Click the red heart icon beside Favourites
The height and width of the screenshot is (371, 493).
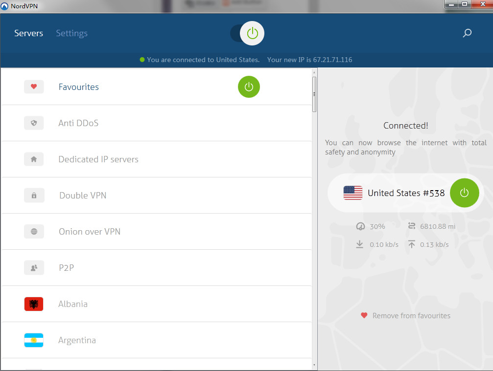tap(34, 87)
